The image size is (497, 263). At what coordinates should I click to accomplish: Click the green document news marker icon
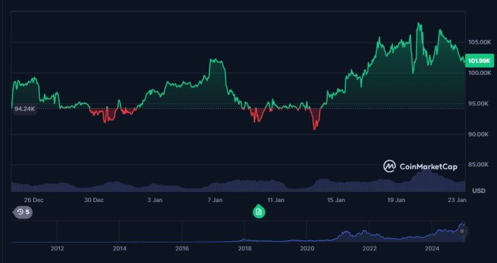coord(258,212)
